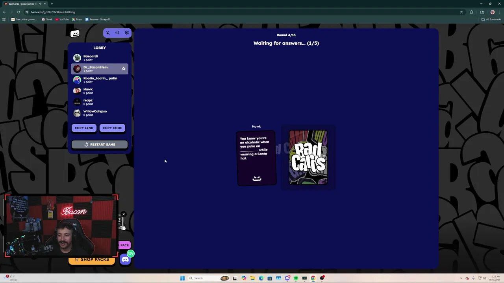Click the RESTART GAME button
The image size is (504, 283).
100,144
